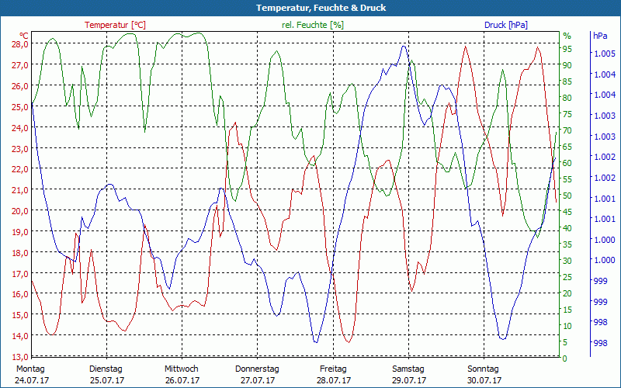Click the blue 'hPa' unit above pressure axis
This screenshot has width=621, height=388.
point(600,36)
